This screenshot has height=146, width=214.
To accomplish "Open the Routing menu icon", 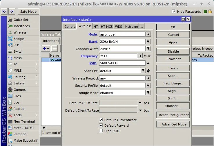I will [x=10, y=77].
